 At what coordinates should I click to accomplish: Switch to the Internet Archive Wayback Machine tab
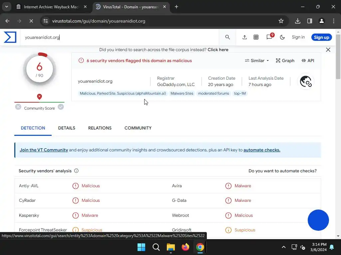tap(52, 7)
